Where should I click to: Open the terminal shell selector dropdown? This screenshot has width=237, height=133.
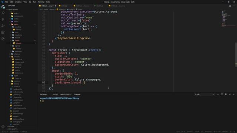[x=204, y=95]
